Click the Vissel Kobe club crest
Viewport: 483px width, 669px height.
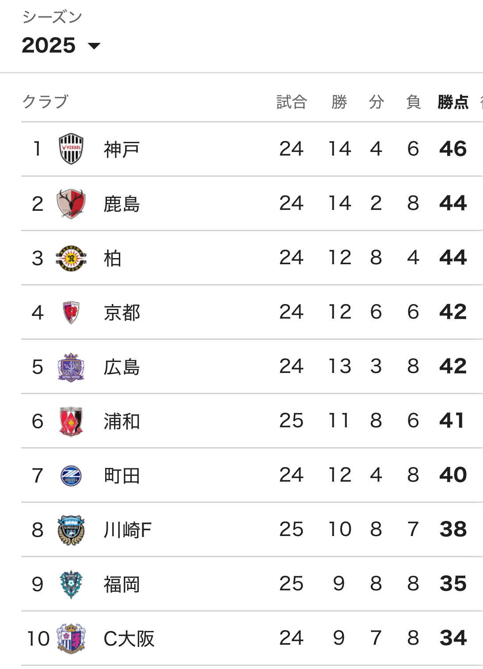tap(71, 149)
